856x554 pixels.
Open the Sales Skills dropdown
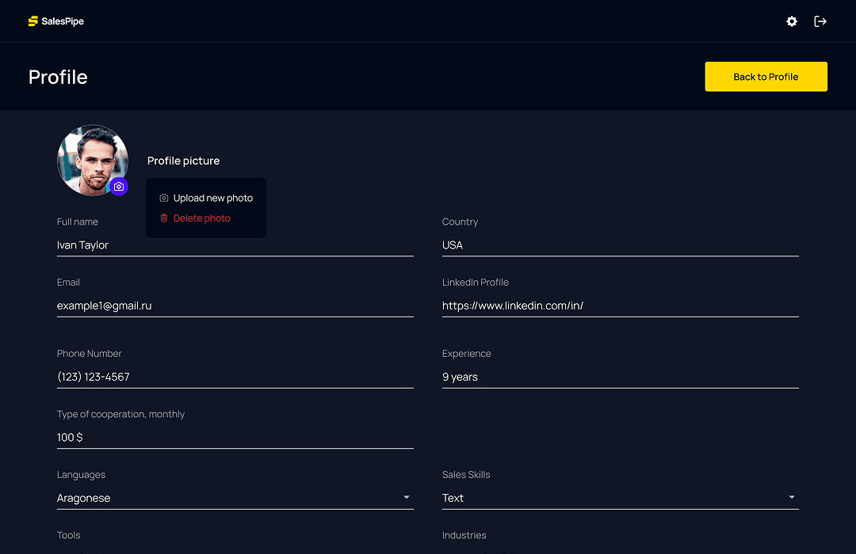pos(790,497)
